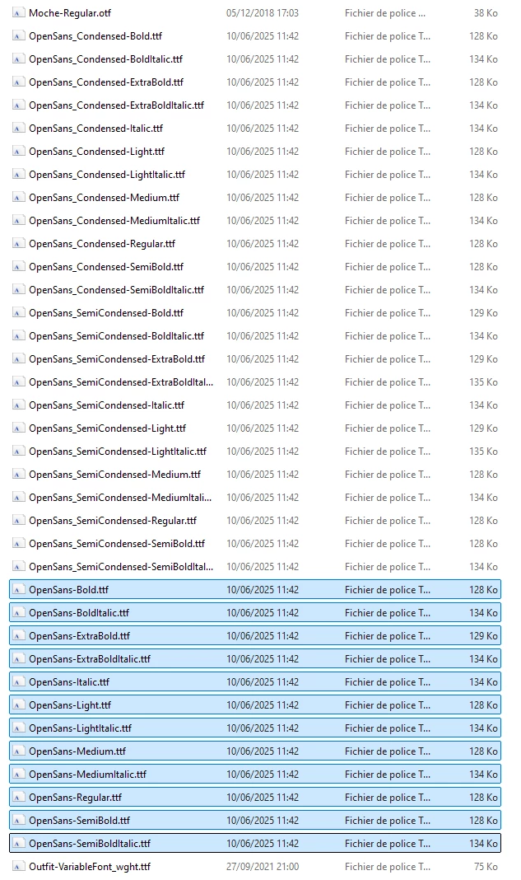Click file name OpenSans_SemiCondensed-Regular.ttf
The image size is (521, 880).
pyautogui.click(x=113, y=520)
